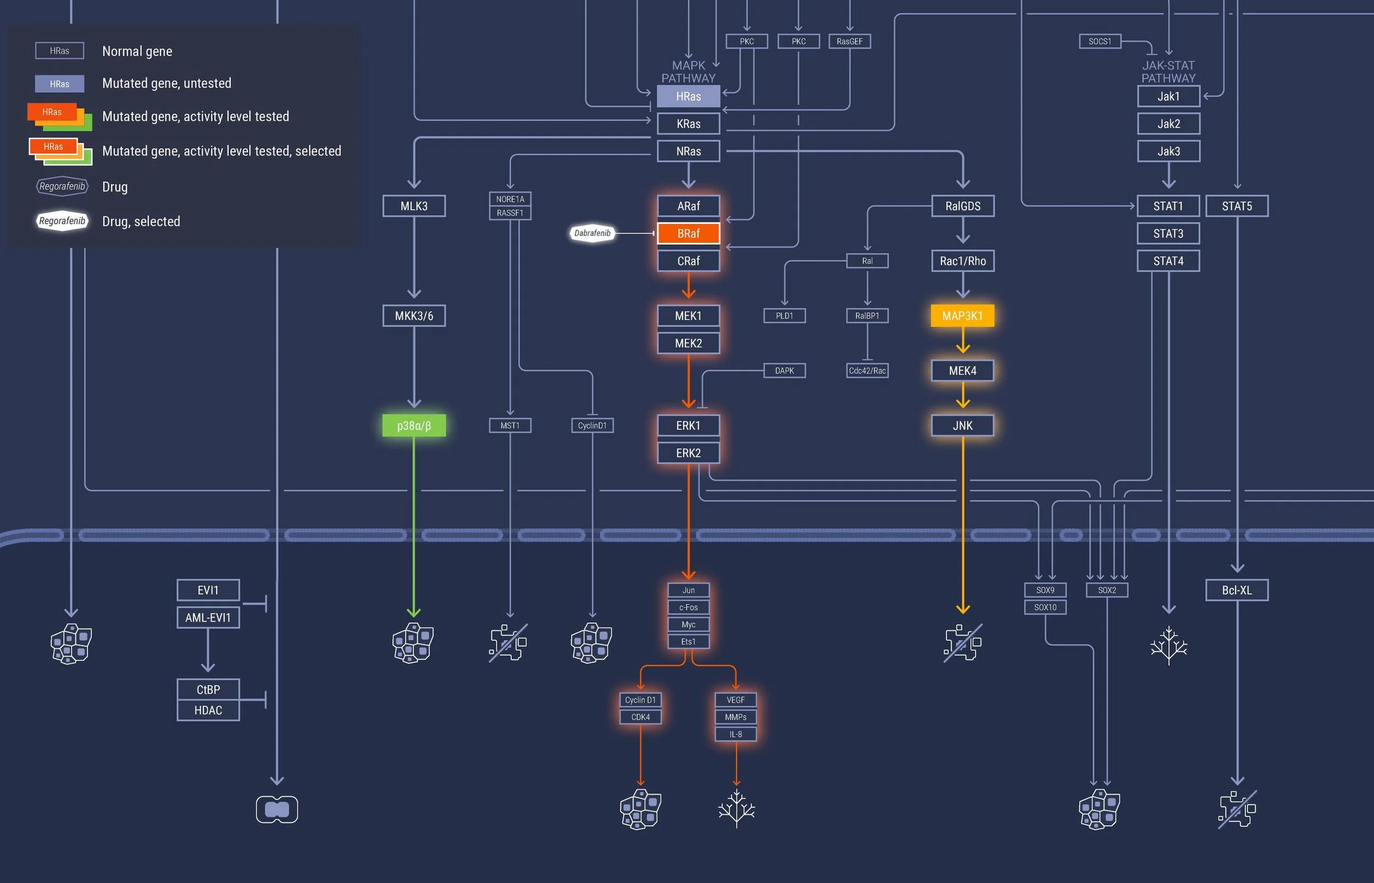Click the STAT3 gene box
This screenshot has height=883, width=1374.
click(1168, 234)
